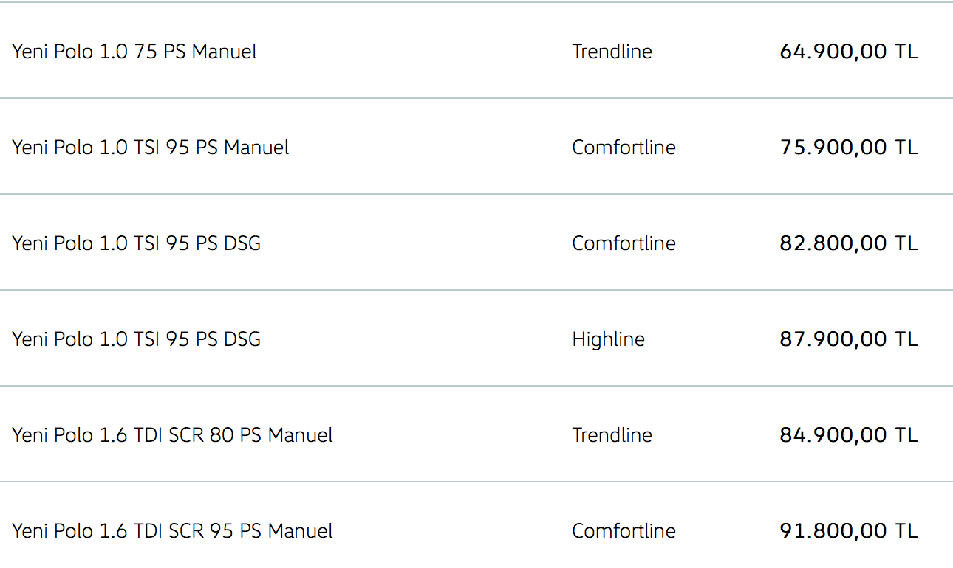Click the 64.900,00 TL price
953x568 pixels.
[848, 52]
